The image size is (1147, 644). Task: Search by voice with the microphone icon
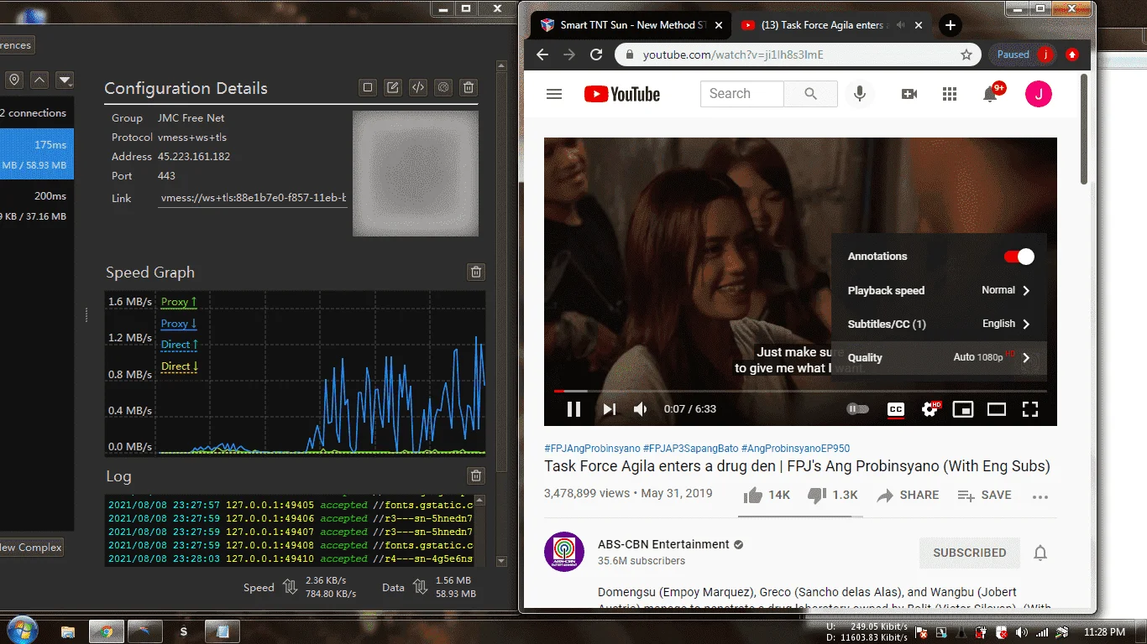860,94
